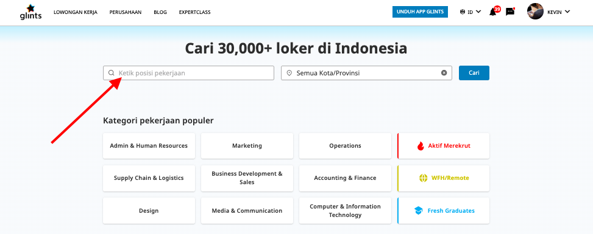Click the graduation cap icon on Fresh Graduates

(x=418, y=210)
